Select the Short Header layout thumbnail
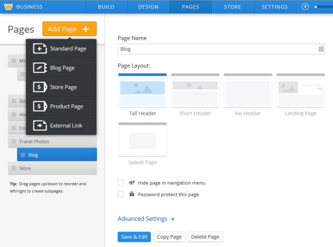This screenshot has width=333, height=247. [195, 90]
